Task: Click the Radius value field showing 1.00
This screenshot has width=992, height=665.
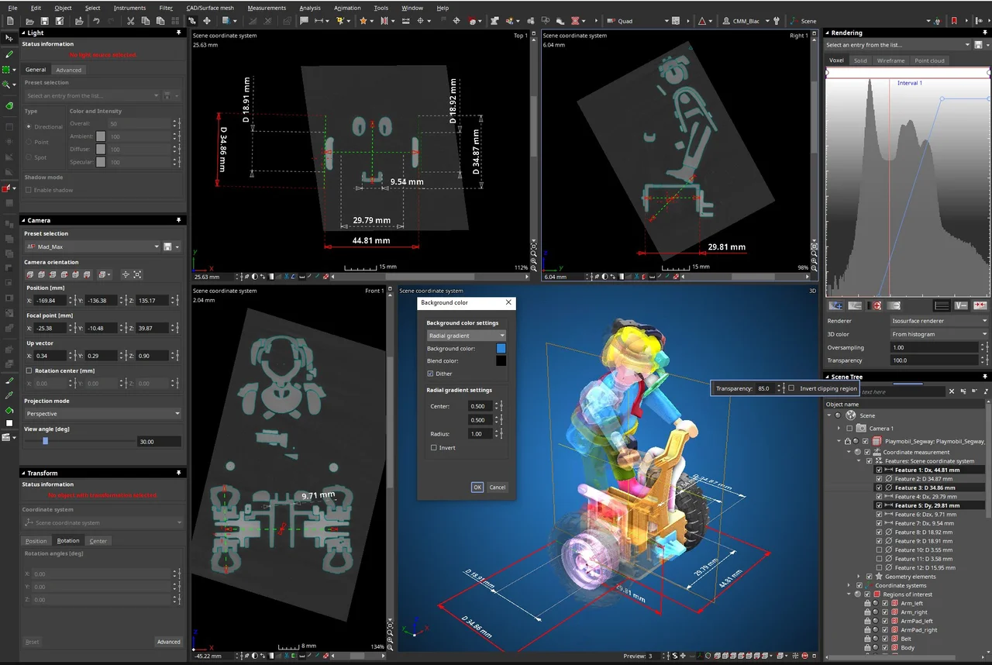Action: pos(480,434)
